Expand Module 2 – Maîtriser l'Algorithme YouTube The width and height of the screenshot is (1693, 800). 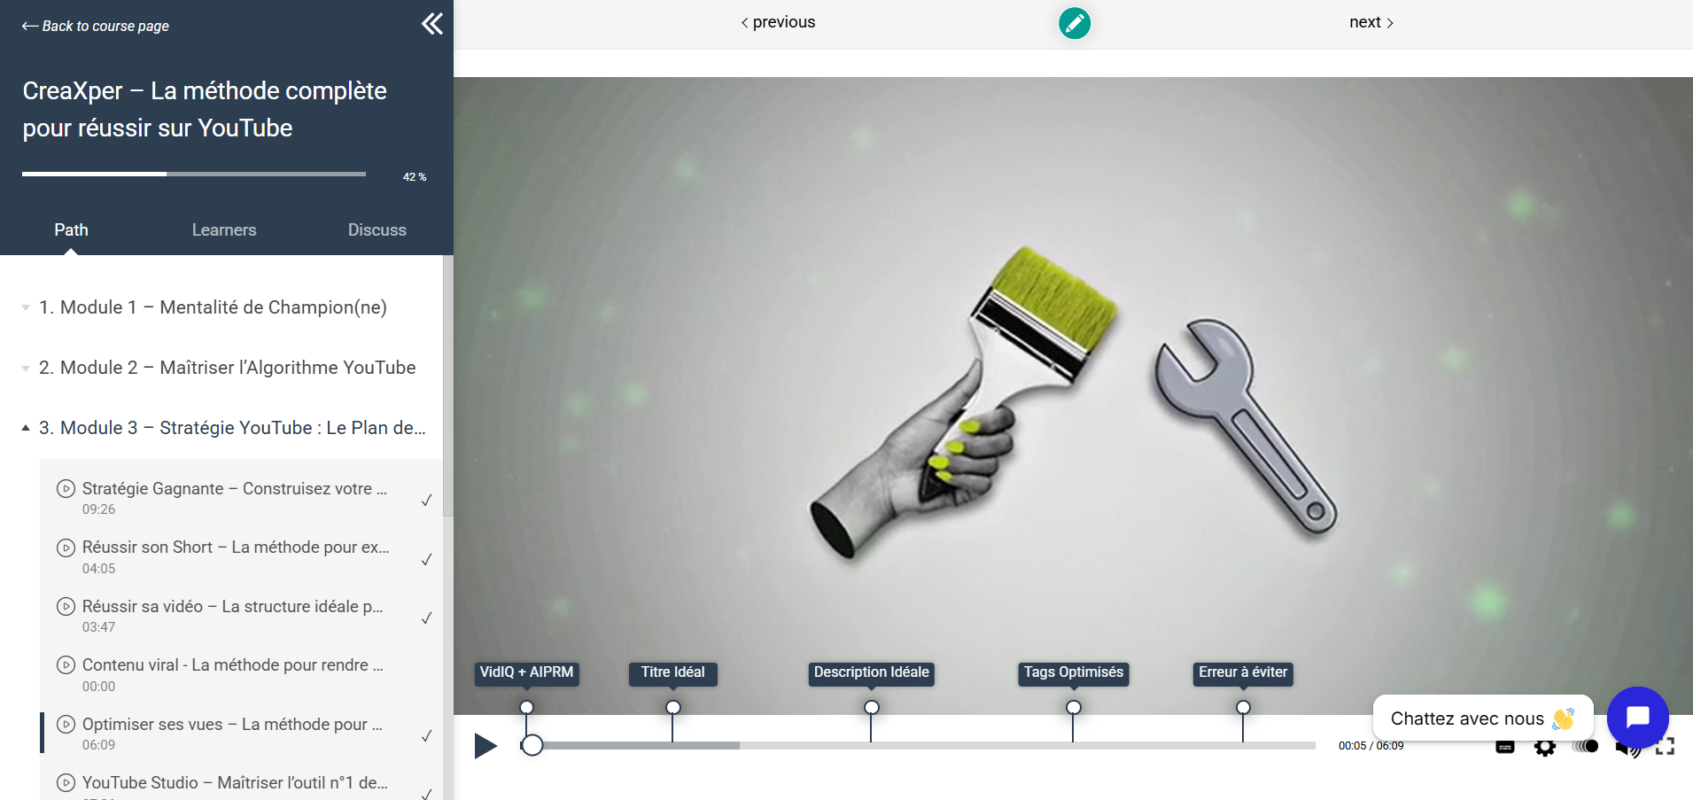(227, 368)
